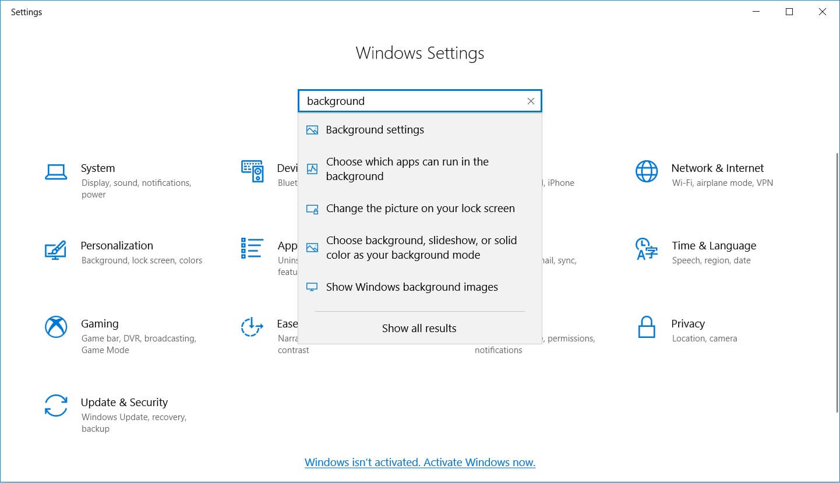This screenshot has height=483, width=840.
Task: Select Choose background, slideshow, or solid color result
Action: [x=420, y=248]
